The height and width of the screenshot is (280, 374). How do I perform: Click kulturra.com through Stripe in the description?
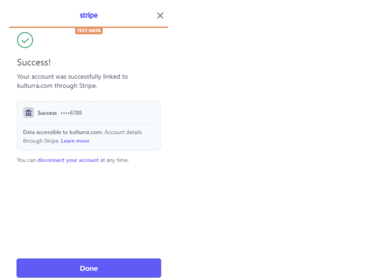57,86
